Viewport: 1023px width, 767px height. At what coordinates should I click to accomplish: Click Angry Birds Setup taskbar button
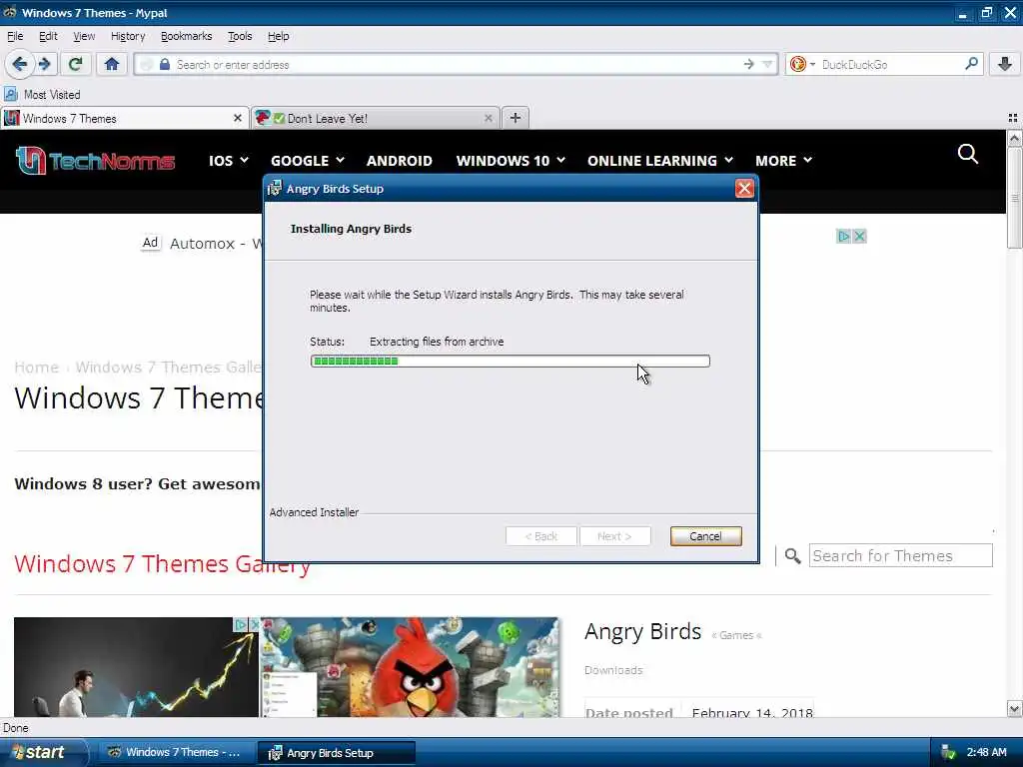336,753
